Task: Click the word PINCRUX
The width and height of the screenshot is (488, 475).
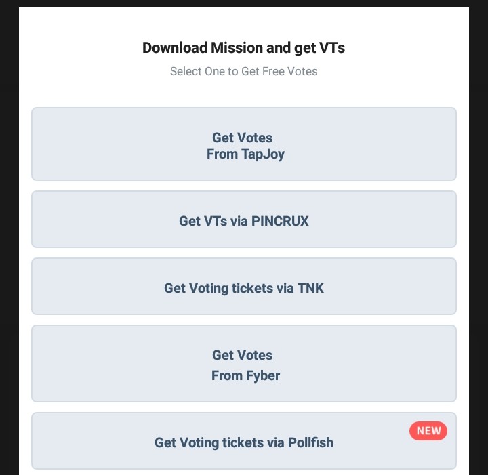Action: point(280,221)
